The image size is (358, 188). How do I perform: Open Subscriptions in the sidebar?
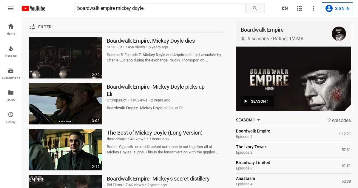coord(11,73)
